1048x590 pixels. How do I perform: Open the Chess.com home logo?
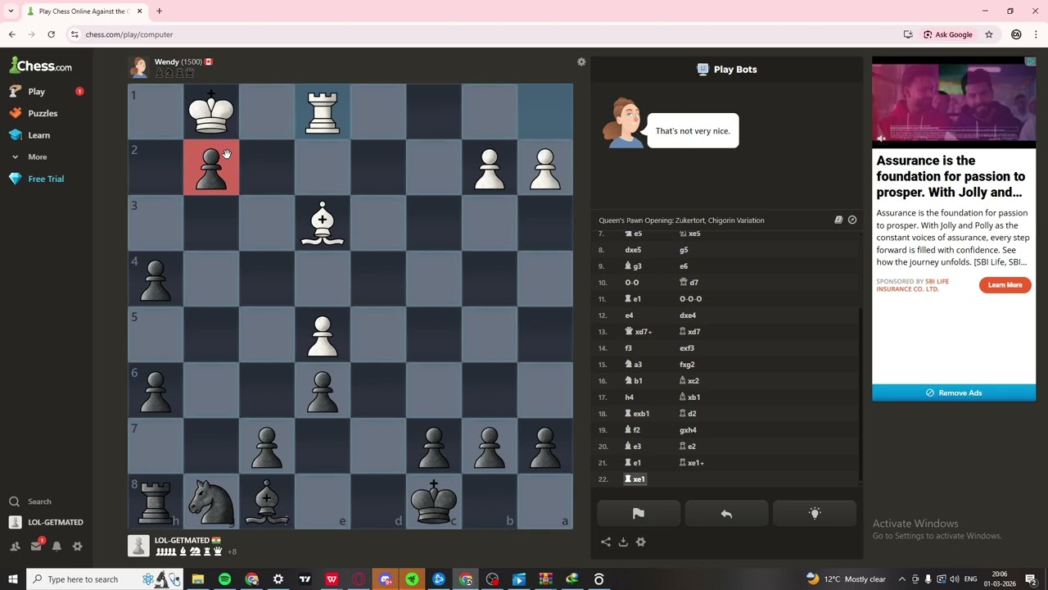41,66
